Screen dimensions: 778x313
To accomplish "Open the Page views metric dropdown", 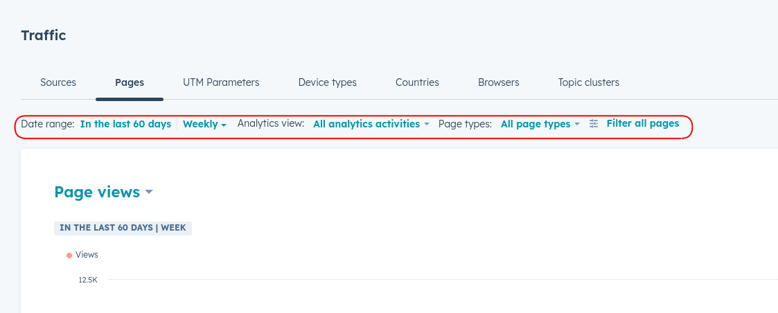I will pos(103,192).
